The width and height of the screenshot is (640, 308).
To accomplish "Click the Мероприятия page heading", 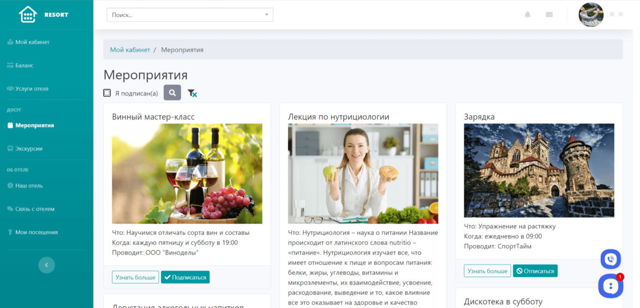I will point(145,76).
